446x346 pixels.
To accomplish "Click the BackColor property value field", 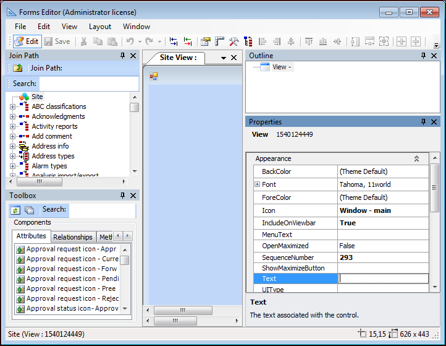I will (383, 171).
